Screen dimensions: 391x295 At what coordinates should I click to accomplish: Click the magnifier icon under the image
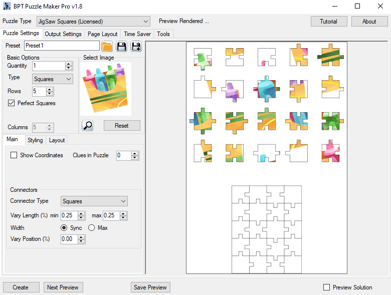click(x=88, y=126)
